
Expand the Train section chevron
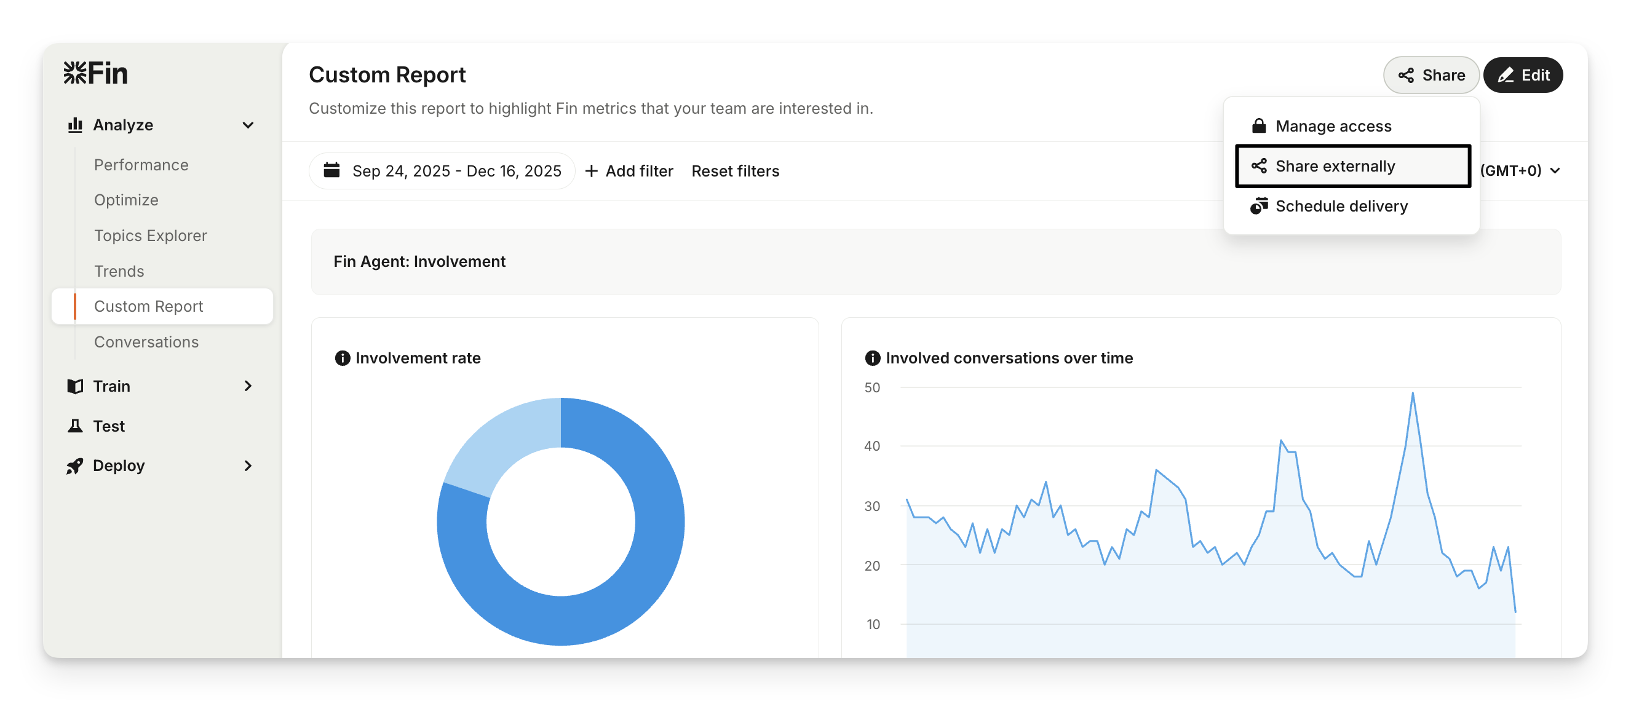coord(248,386)
